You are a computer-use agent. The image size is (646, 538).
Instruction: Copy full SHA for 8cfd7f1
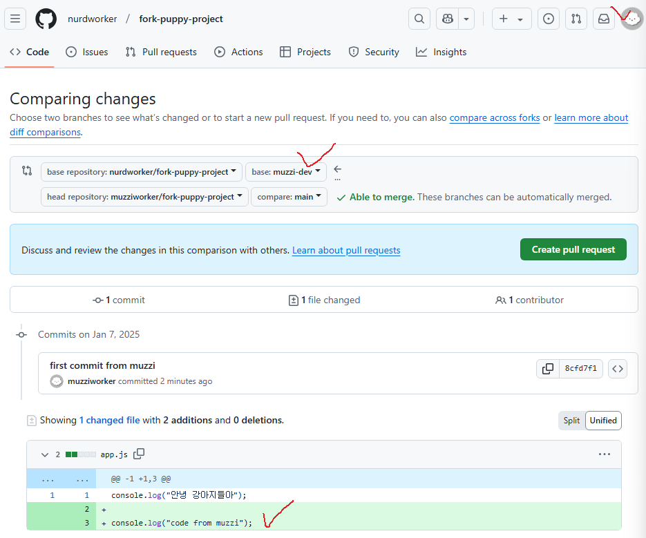point(547,369)
